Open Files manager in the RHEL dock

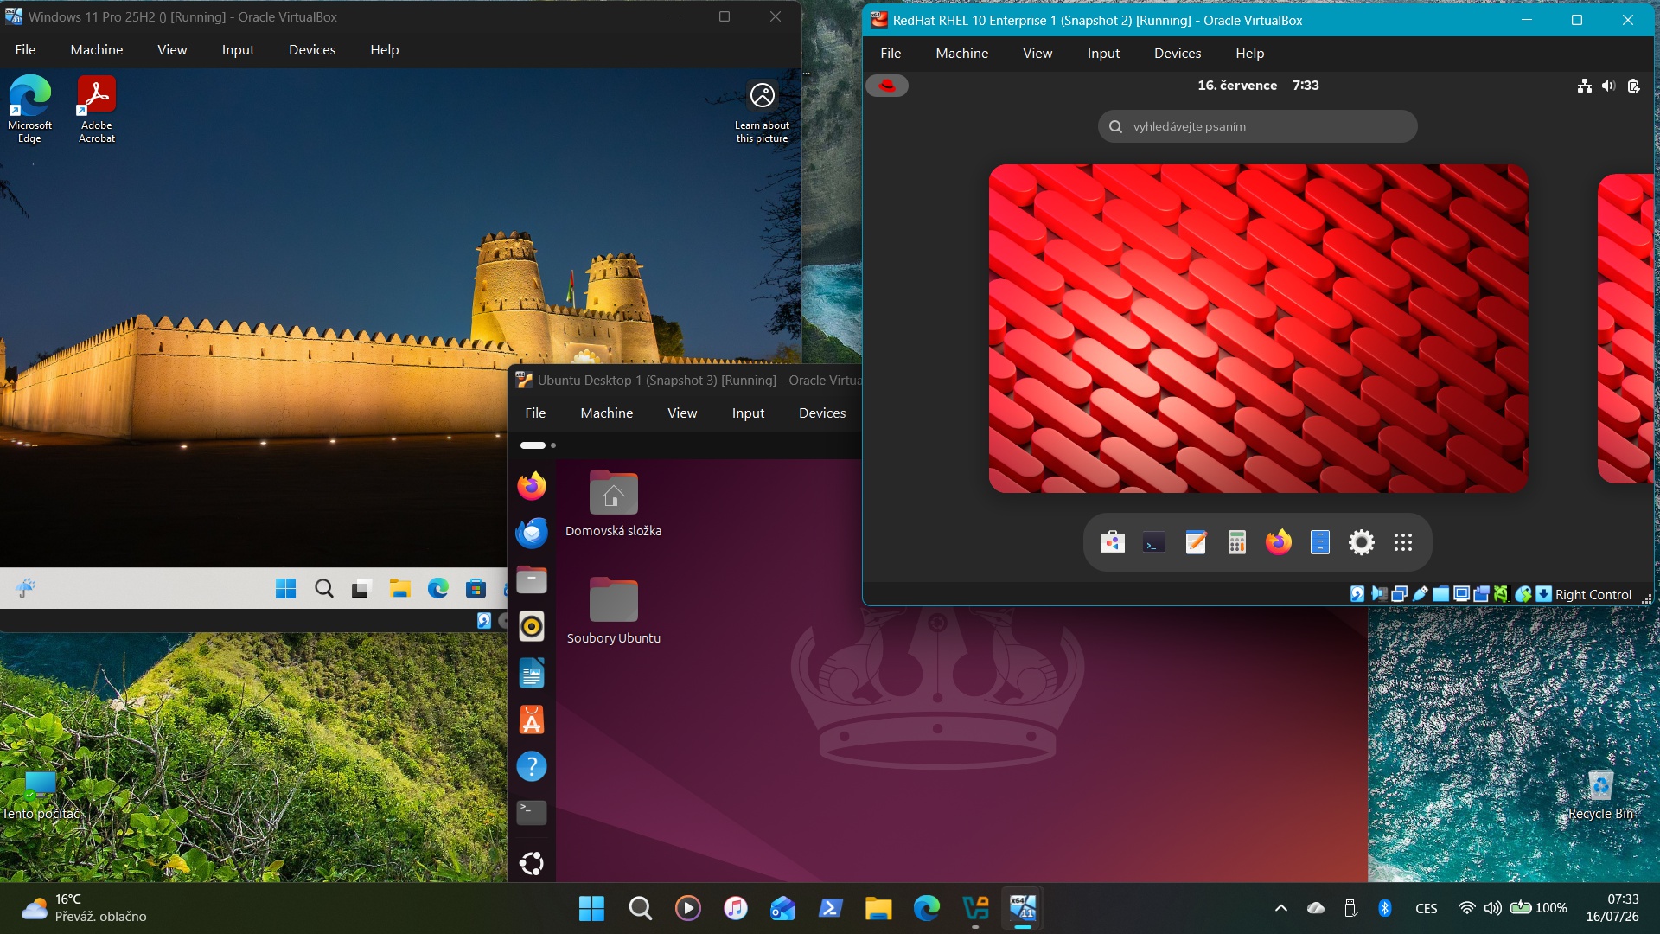(x=1320, y=542)
